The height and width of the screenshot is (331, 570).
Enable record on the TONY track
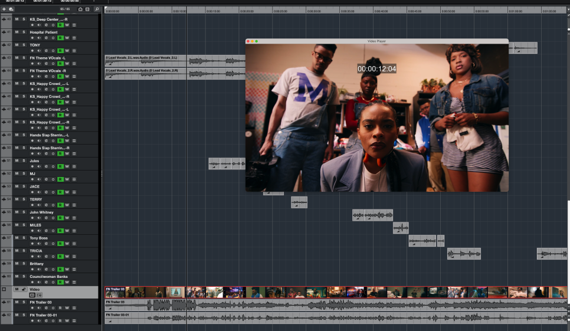click(x=32, y=51)
